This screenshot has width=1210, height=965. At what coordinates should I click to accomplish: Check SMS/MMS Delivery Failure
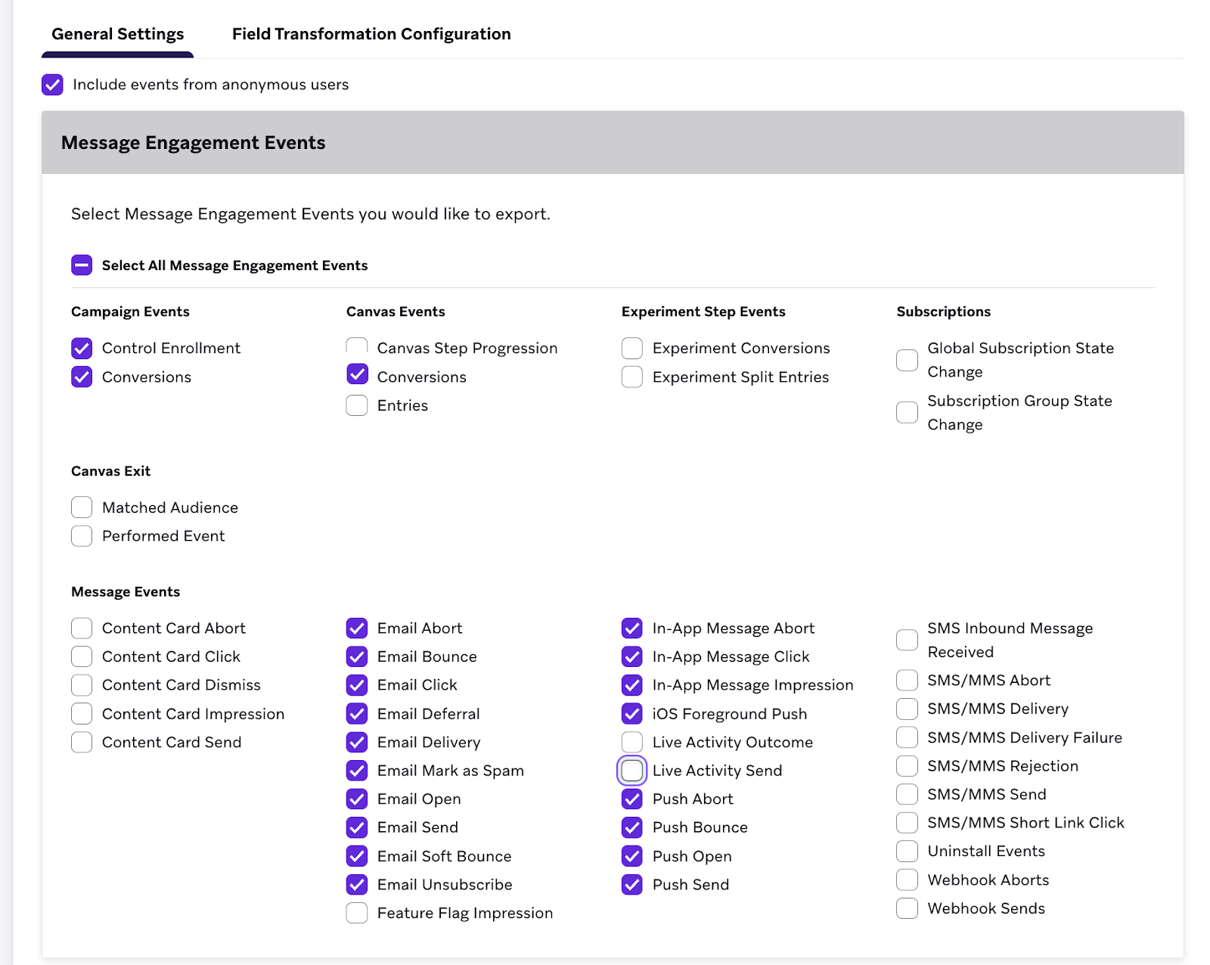[907, 737]
